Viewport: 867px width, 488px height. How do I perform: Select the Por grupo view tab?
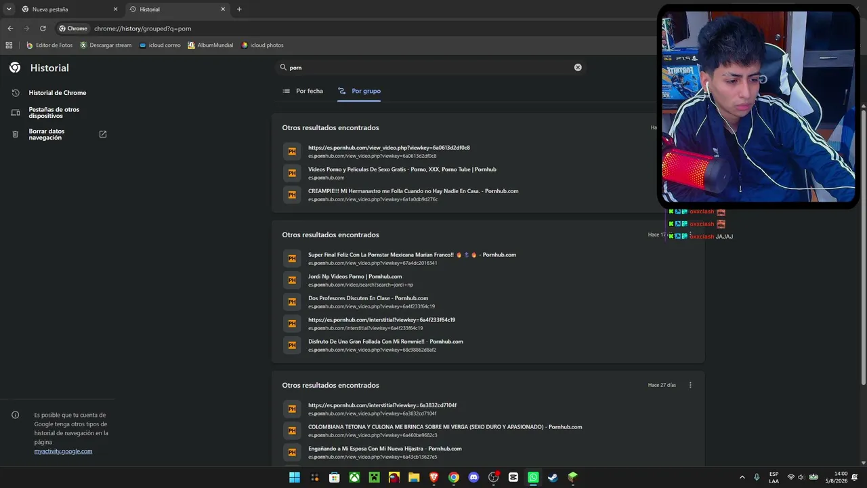[x=359, y=91]
